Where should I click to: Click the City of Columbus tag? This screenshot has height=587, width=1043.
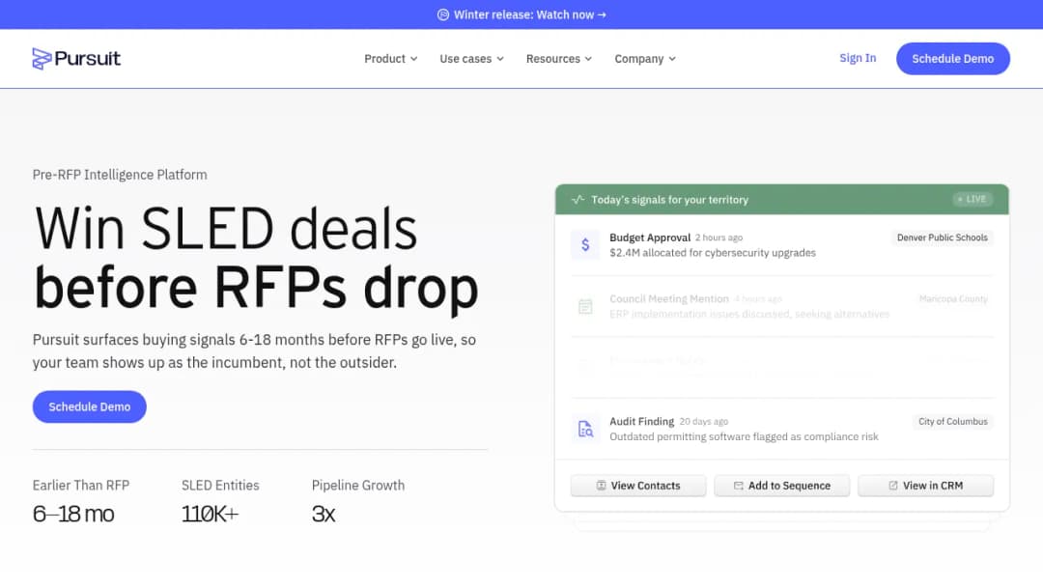point(952,422)
